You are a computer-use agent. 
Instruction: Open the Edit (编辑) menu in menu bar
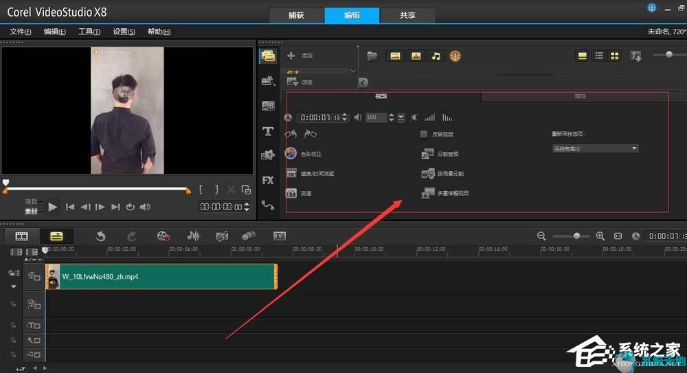click(x=55, y=32)
